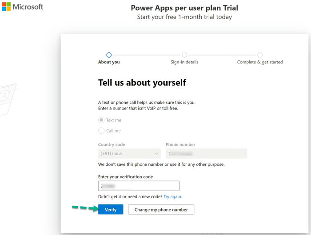Click 'A text or phone call helps' text
Viewport: 311px width, 235px height.
point(147,102)
